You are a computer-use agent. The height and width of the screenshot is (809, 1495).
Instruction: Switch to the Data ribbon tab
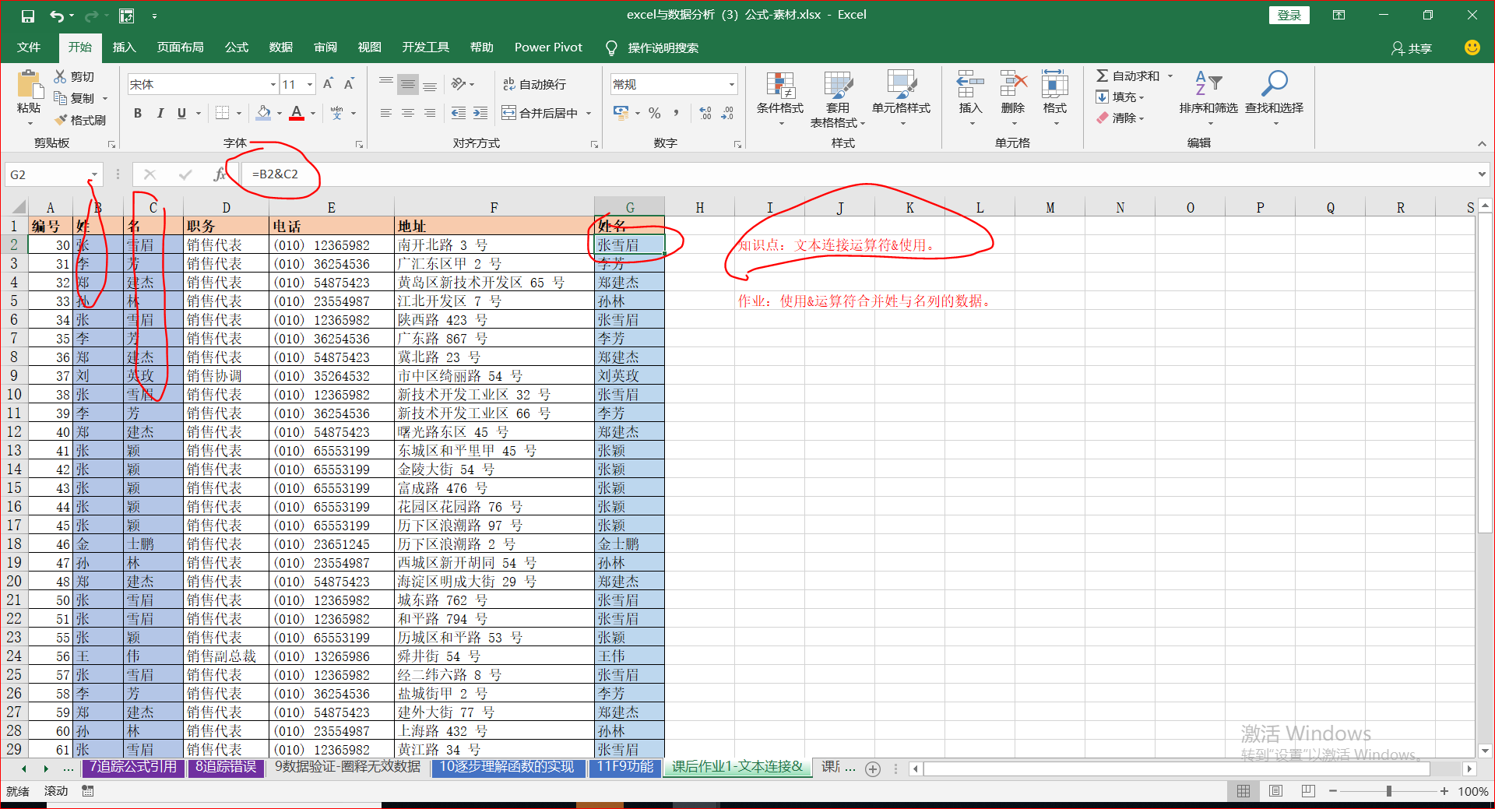(281, 47)
